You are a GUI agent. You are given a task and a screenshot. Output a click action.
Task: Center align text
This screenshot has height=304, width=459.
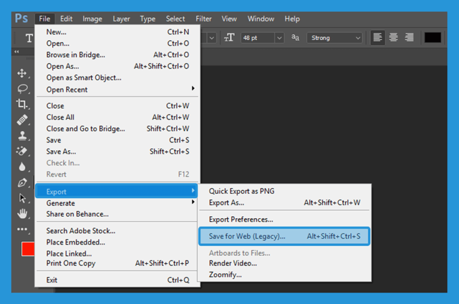[393, 38]
